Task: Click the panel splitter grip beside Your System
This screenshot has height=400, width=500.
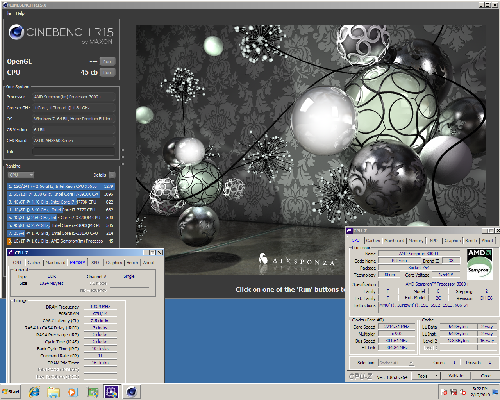Action: [x=123, y=157]
